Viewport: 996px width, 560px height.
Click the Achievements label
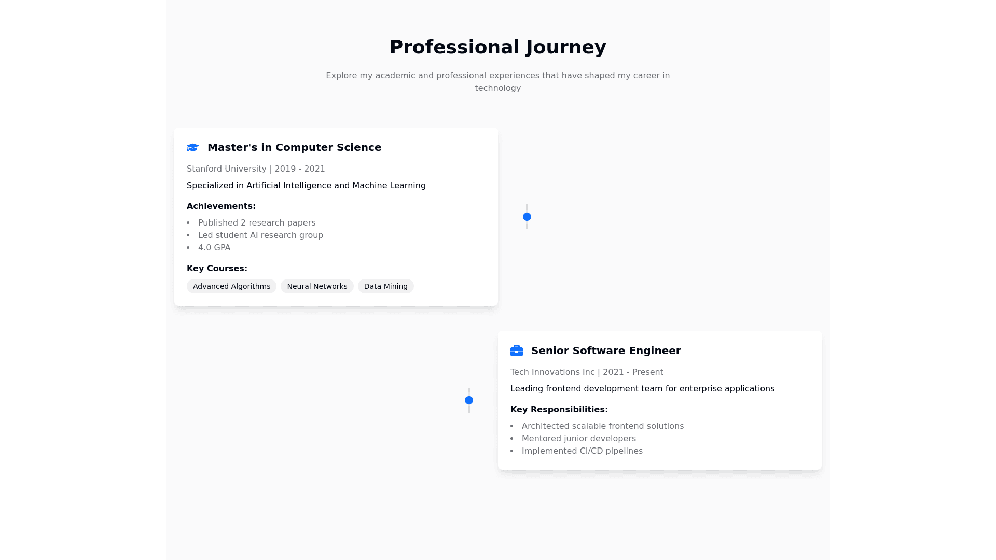click(x=221, y=206)
